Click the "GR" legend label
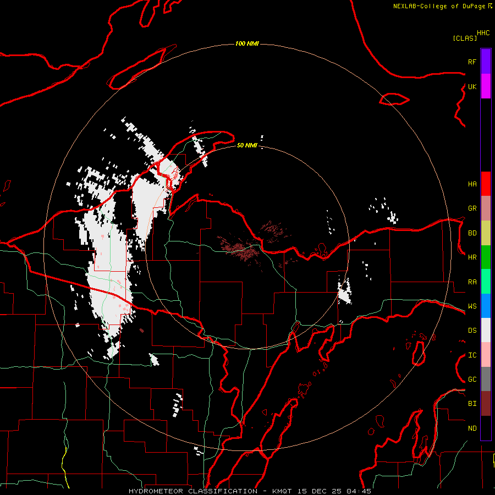This screenshot has width=495, height=495. pyautogui.click(x=472, y=208)
